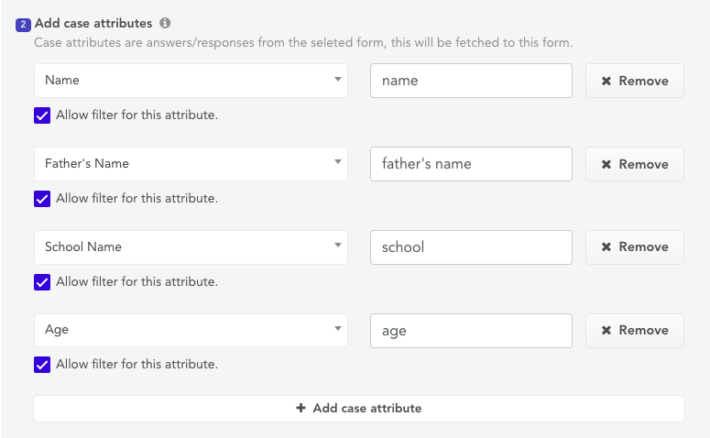Click the X icon in School Name row Remove
The width and height of the screenshot is (710, 438).
[606, 246]
